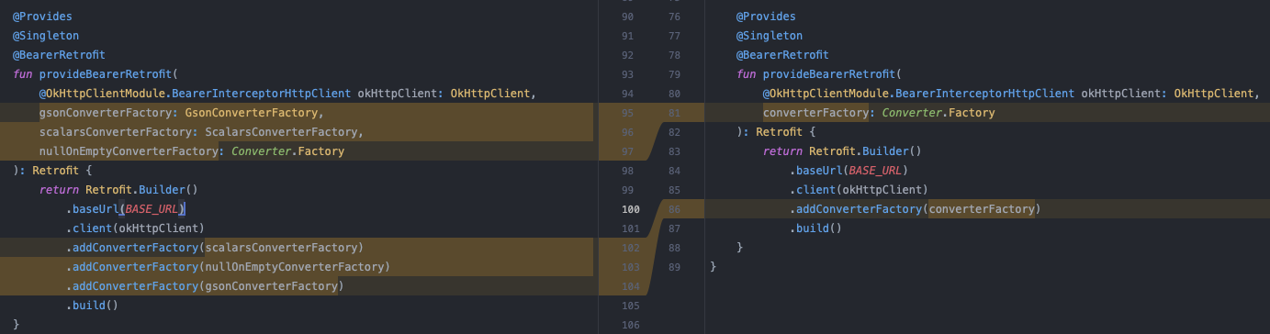Click @Singleton annotation in left pane
This screenshot has height=334, width=1270.
(46, 36)
